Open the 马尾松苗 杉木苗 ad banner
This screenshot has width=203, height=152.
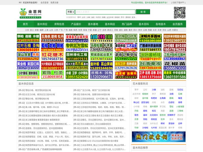[101, 47]
